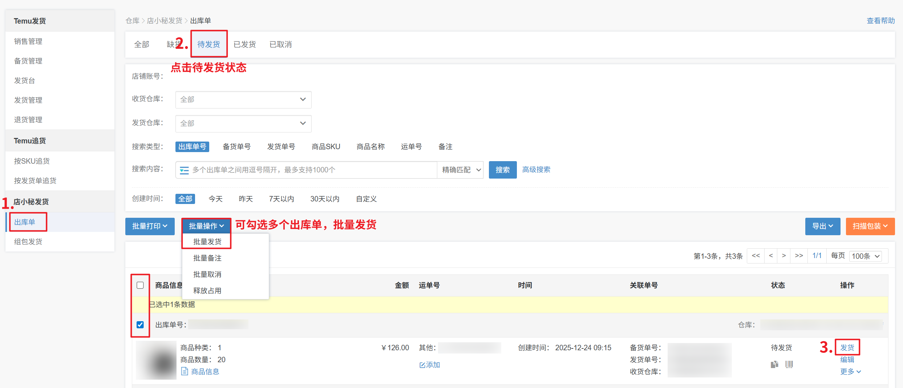Switch to the 已发货 tab
This screenshot has height=388, width=903.
[244, 44]
